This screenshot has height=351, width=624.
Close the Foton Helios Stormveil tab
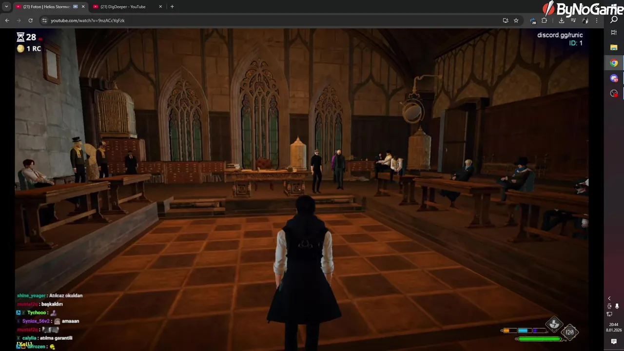click(x=83, y=7)
